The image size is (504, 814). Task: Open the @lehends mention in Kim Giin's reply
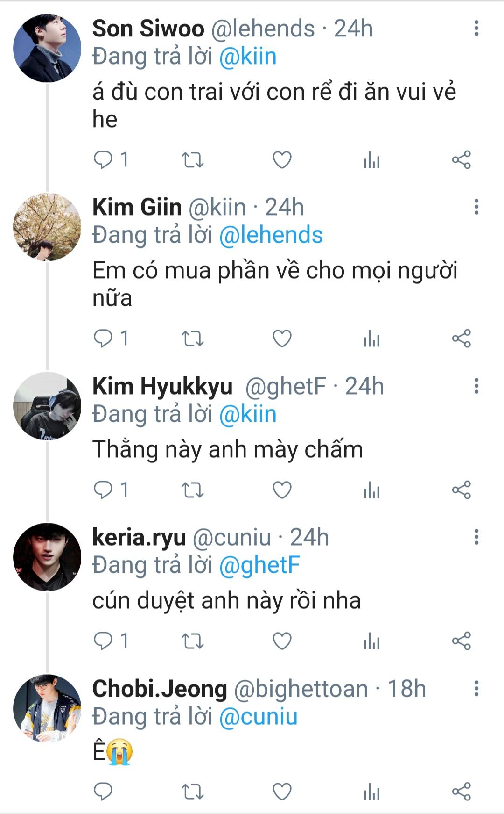point(271,235)
